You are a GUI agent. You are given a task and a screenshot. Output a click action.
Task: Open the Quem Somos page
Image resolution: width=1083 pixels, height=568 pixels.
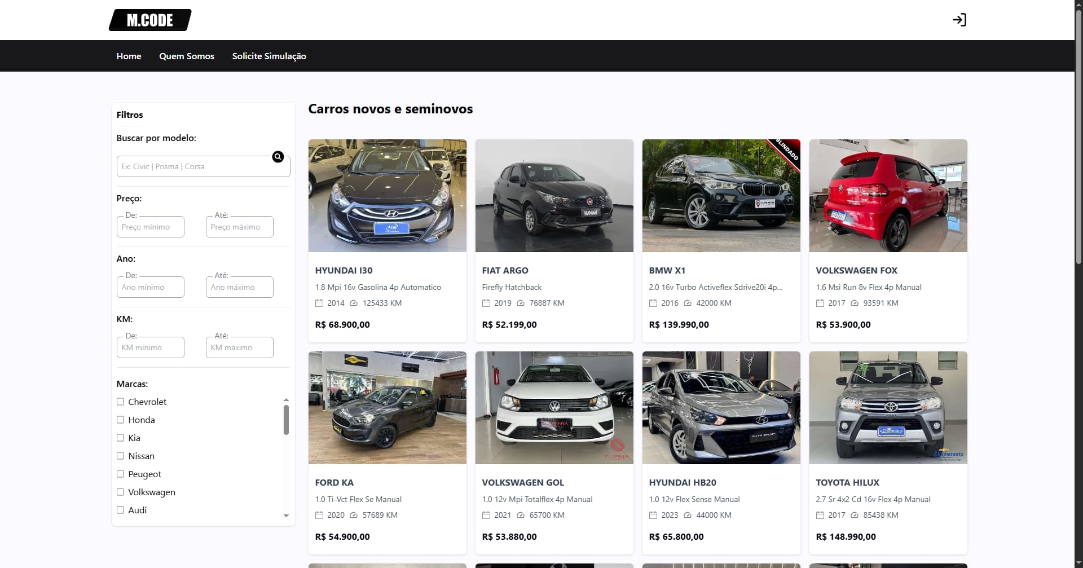pyautogui.click(x=186, y=56)
